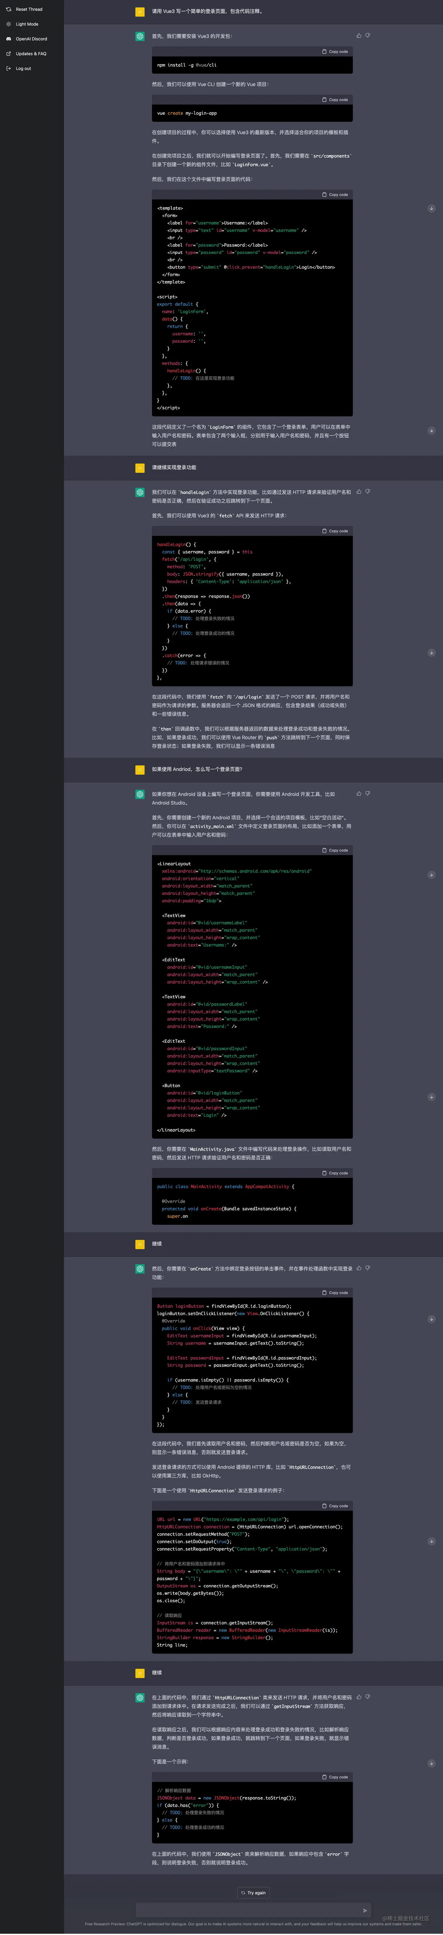This screenshot has width=443, height=1935.
Task: Open Updates & FAQ link
Action: 31,53
